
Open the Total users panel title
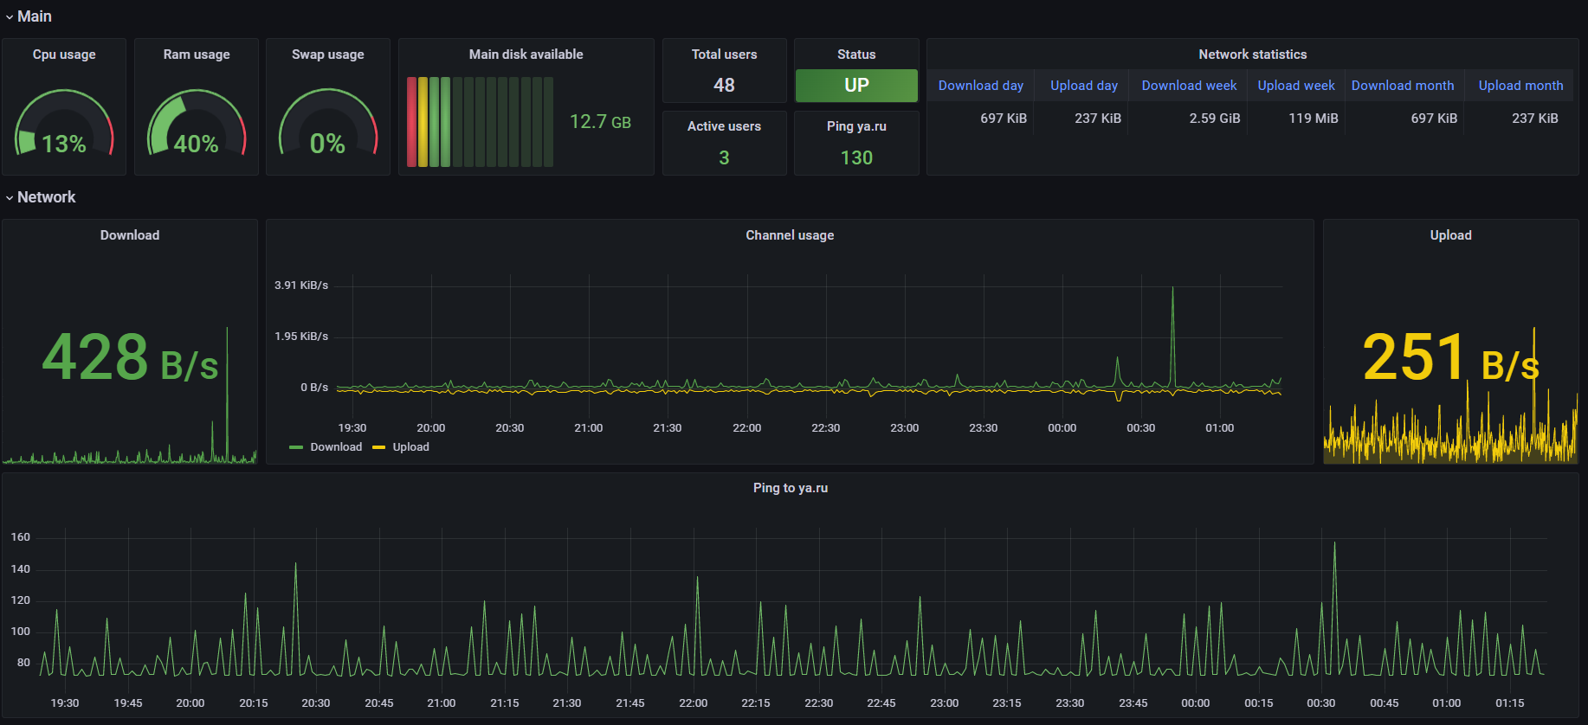(725, 55)
